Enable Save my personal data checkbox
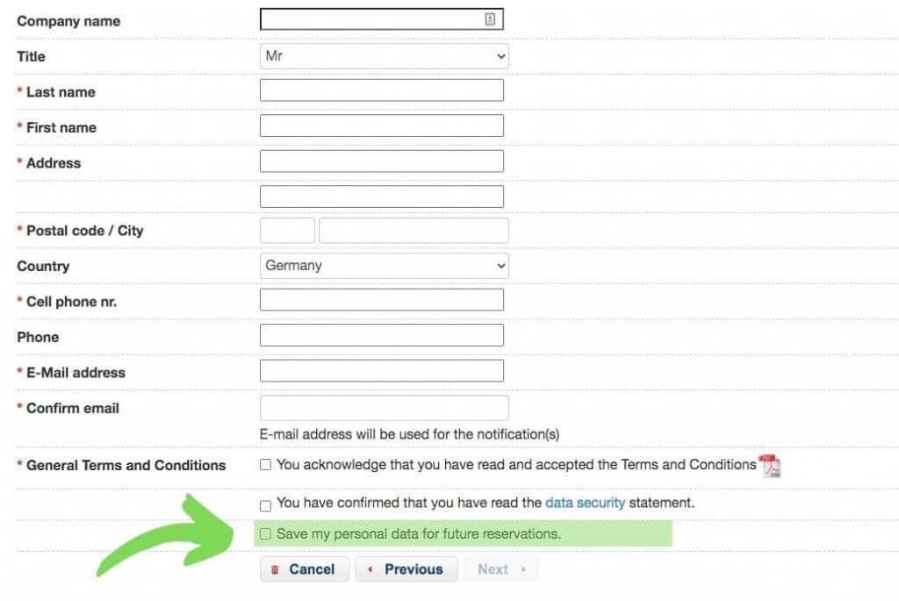Viewport: 899px width, 601px height. (x=265, y=534)
